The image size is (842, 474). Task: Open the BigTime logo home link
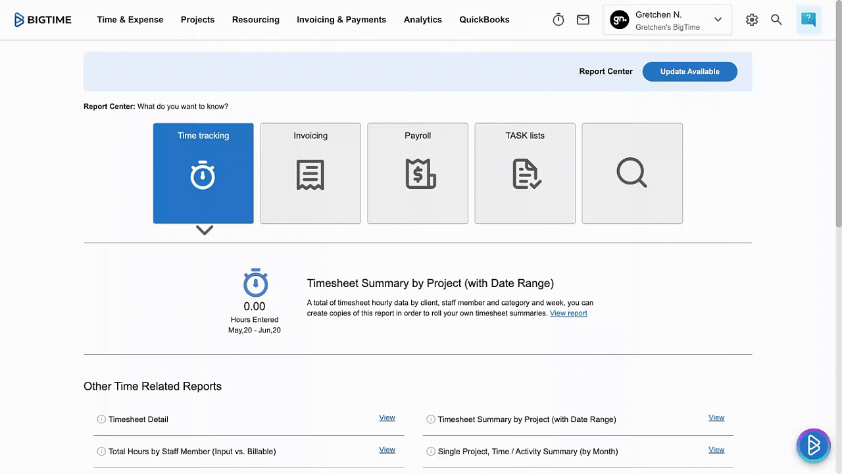pyautogui.click(x=43, y=20)
